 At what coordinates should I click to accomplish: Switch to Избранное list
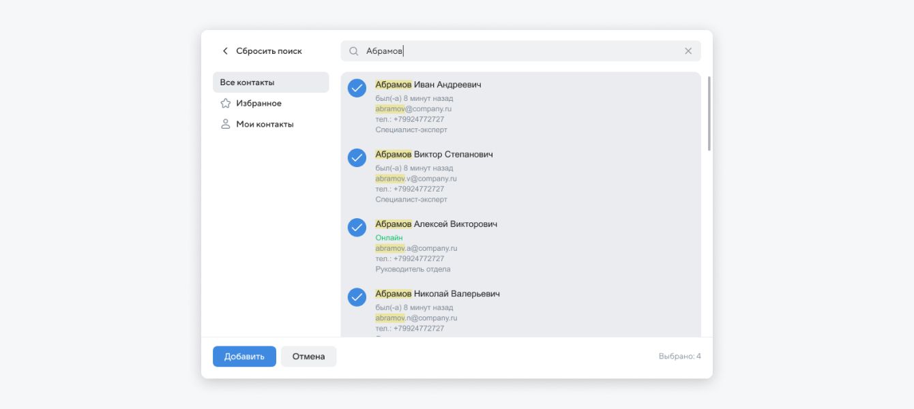pyautogui.click(x=259, y=104)
